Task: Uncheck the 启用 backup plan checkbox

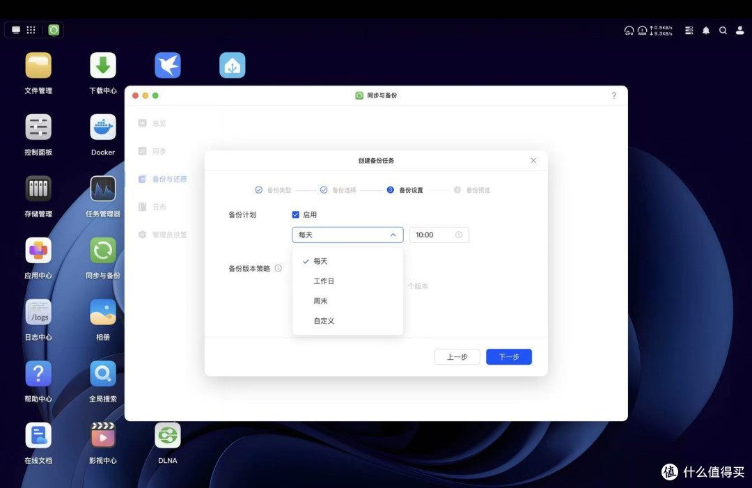Action: [295, 214]
